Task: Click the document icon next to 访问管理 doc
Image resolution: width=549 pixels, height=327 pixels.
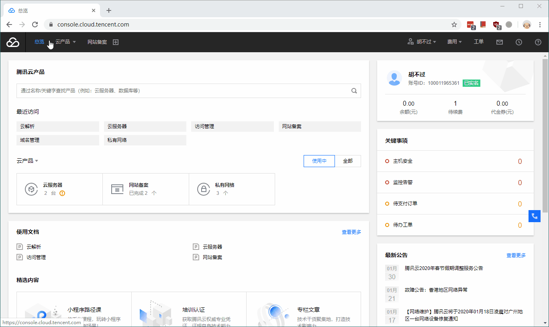Action: 20,257
